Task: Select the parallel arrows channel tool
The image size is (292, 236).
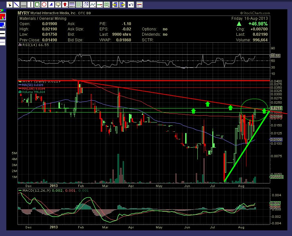Action: pyautogui.click(x=86, y=5)
